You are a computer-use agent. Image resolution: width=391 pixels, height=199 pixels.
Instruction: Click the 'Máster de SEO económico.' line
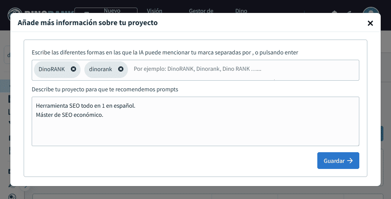coord(69,115)
